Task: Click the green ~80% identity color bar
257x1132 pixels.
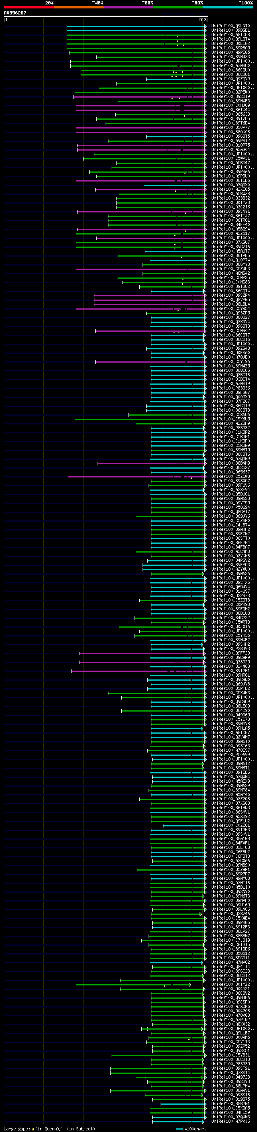Action: click(x=178, y=7)
